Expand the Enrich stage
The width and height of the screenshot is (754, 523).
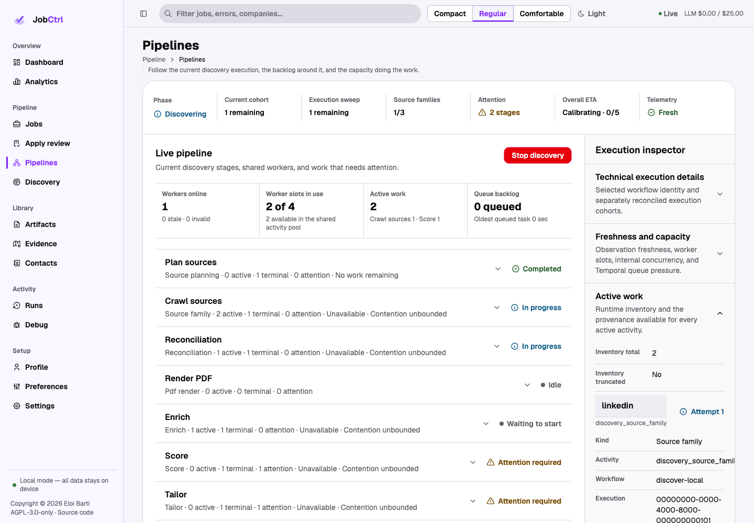[x=486, y=424]
